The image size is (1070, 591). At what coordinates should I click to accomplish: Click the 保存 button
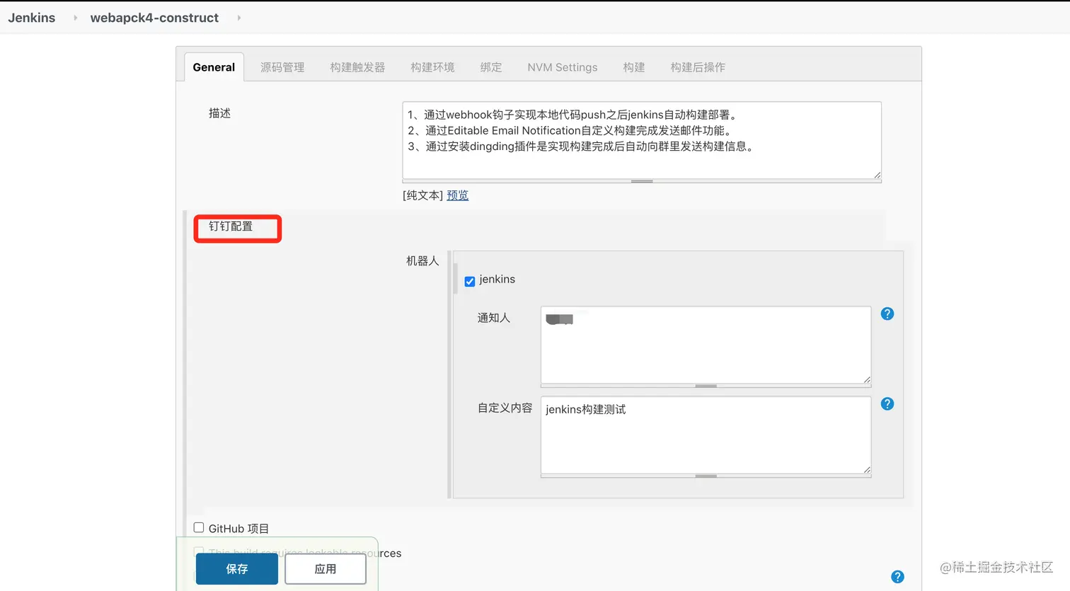coord(237,569)
